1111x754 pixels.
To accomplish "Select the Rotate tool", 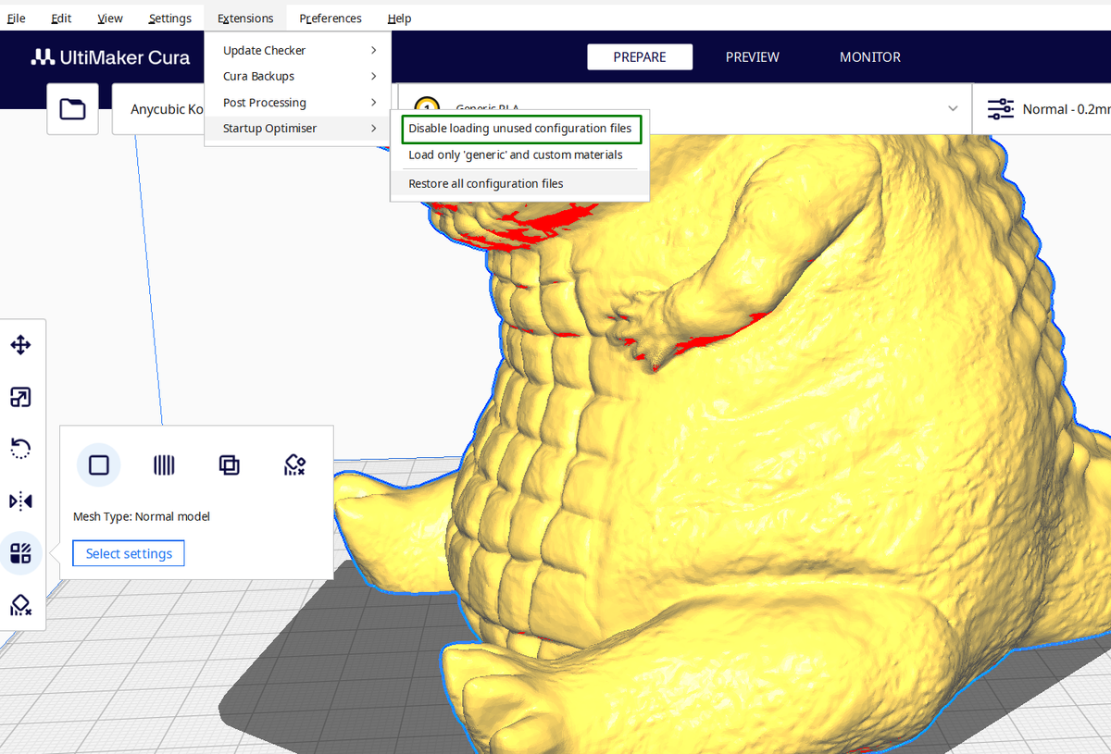I will (x=20, y=450).
